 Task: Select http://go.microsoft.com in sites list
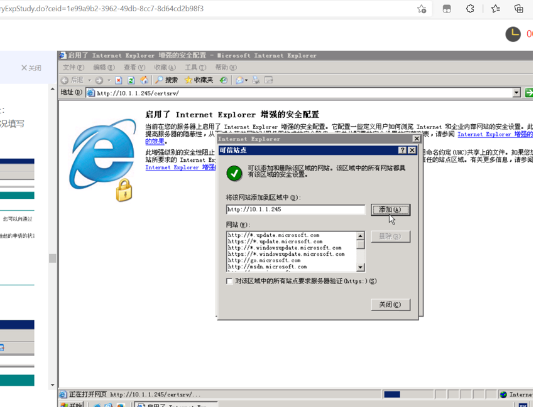point(265,260)
